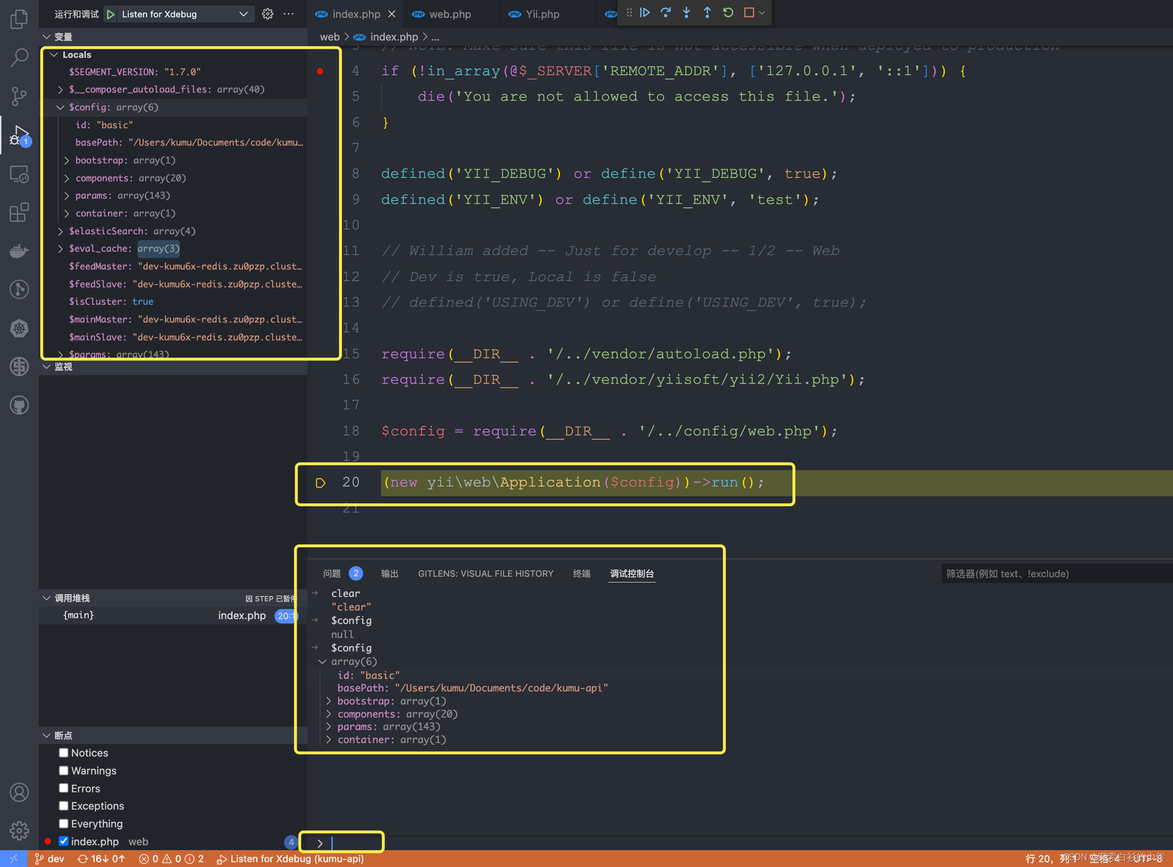
Task: Switch to the web.php editor tab
Action: pos(449,14)
